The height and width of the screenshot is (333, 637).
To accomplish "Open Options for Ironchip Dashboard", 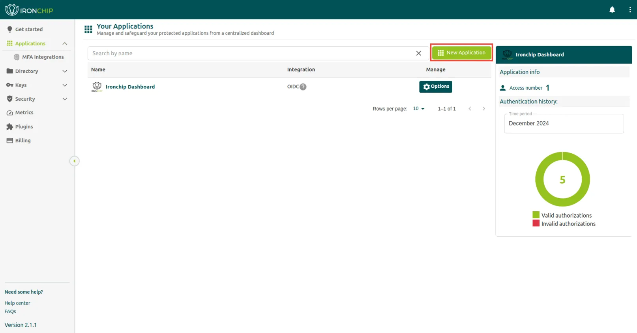I will 436,87.
